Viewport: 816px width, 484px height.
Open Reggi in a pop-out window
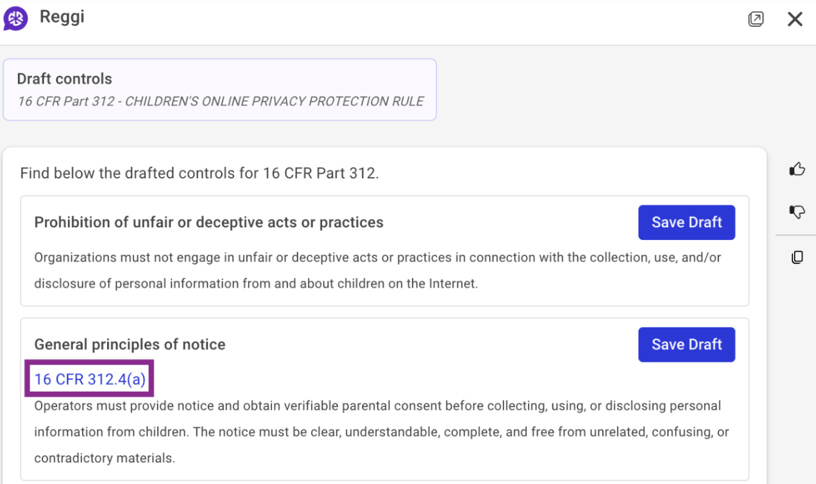coord(756,19)
